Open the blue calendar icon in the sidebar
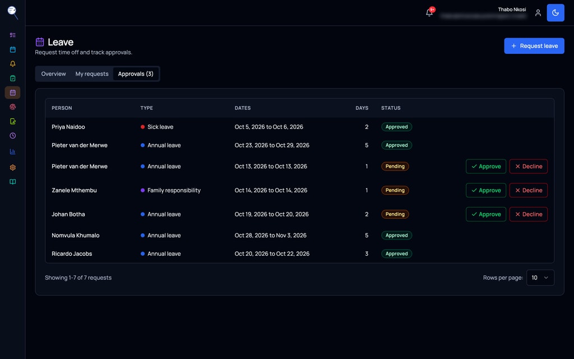 tap(12, 49)
